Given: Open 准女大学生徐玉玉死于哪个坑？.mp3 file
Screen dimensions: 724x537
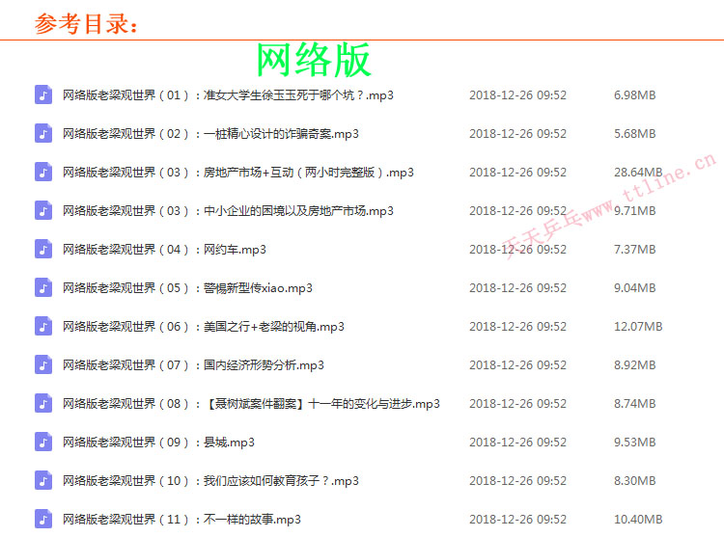Looking at the screenshot, I should tap(228, 95).
